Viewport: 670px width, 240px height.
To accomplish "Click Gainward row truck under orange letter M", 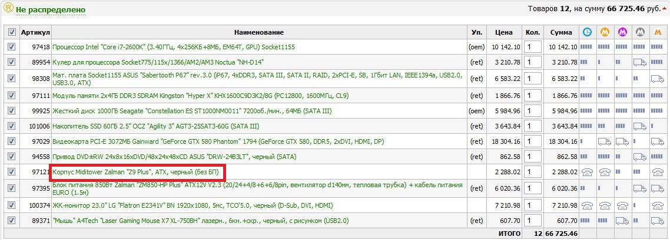I will [658, 141].
